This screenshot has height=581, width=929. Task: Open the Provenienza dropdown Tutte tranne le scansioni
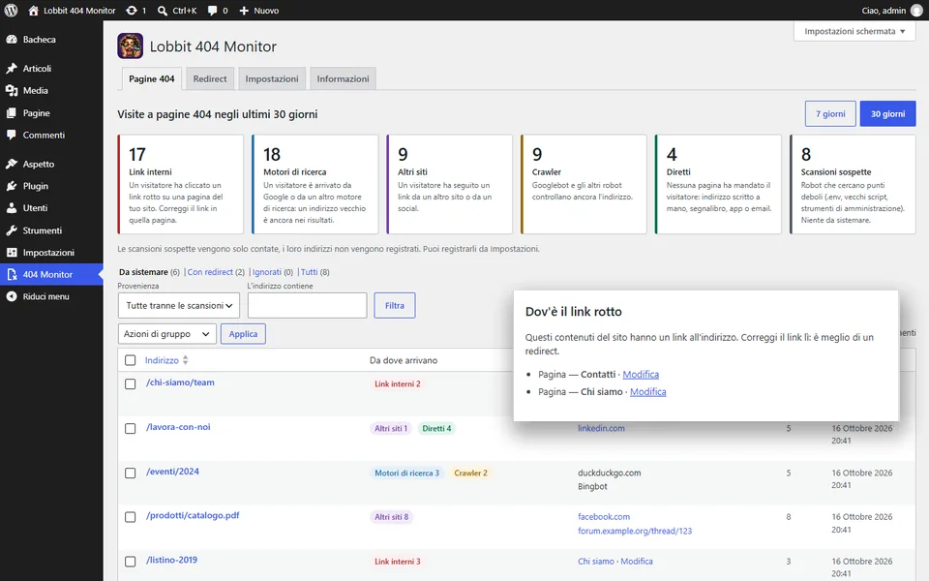178,305
